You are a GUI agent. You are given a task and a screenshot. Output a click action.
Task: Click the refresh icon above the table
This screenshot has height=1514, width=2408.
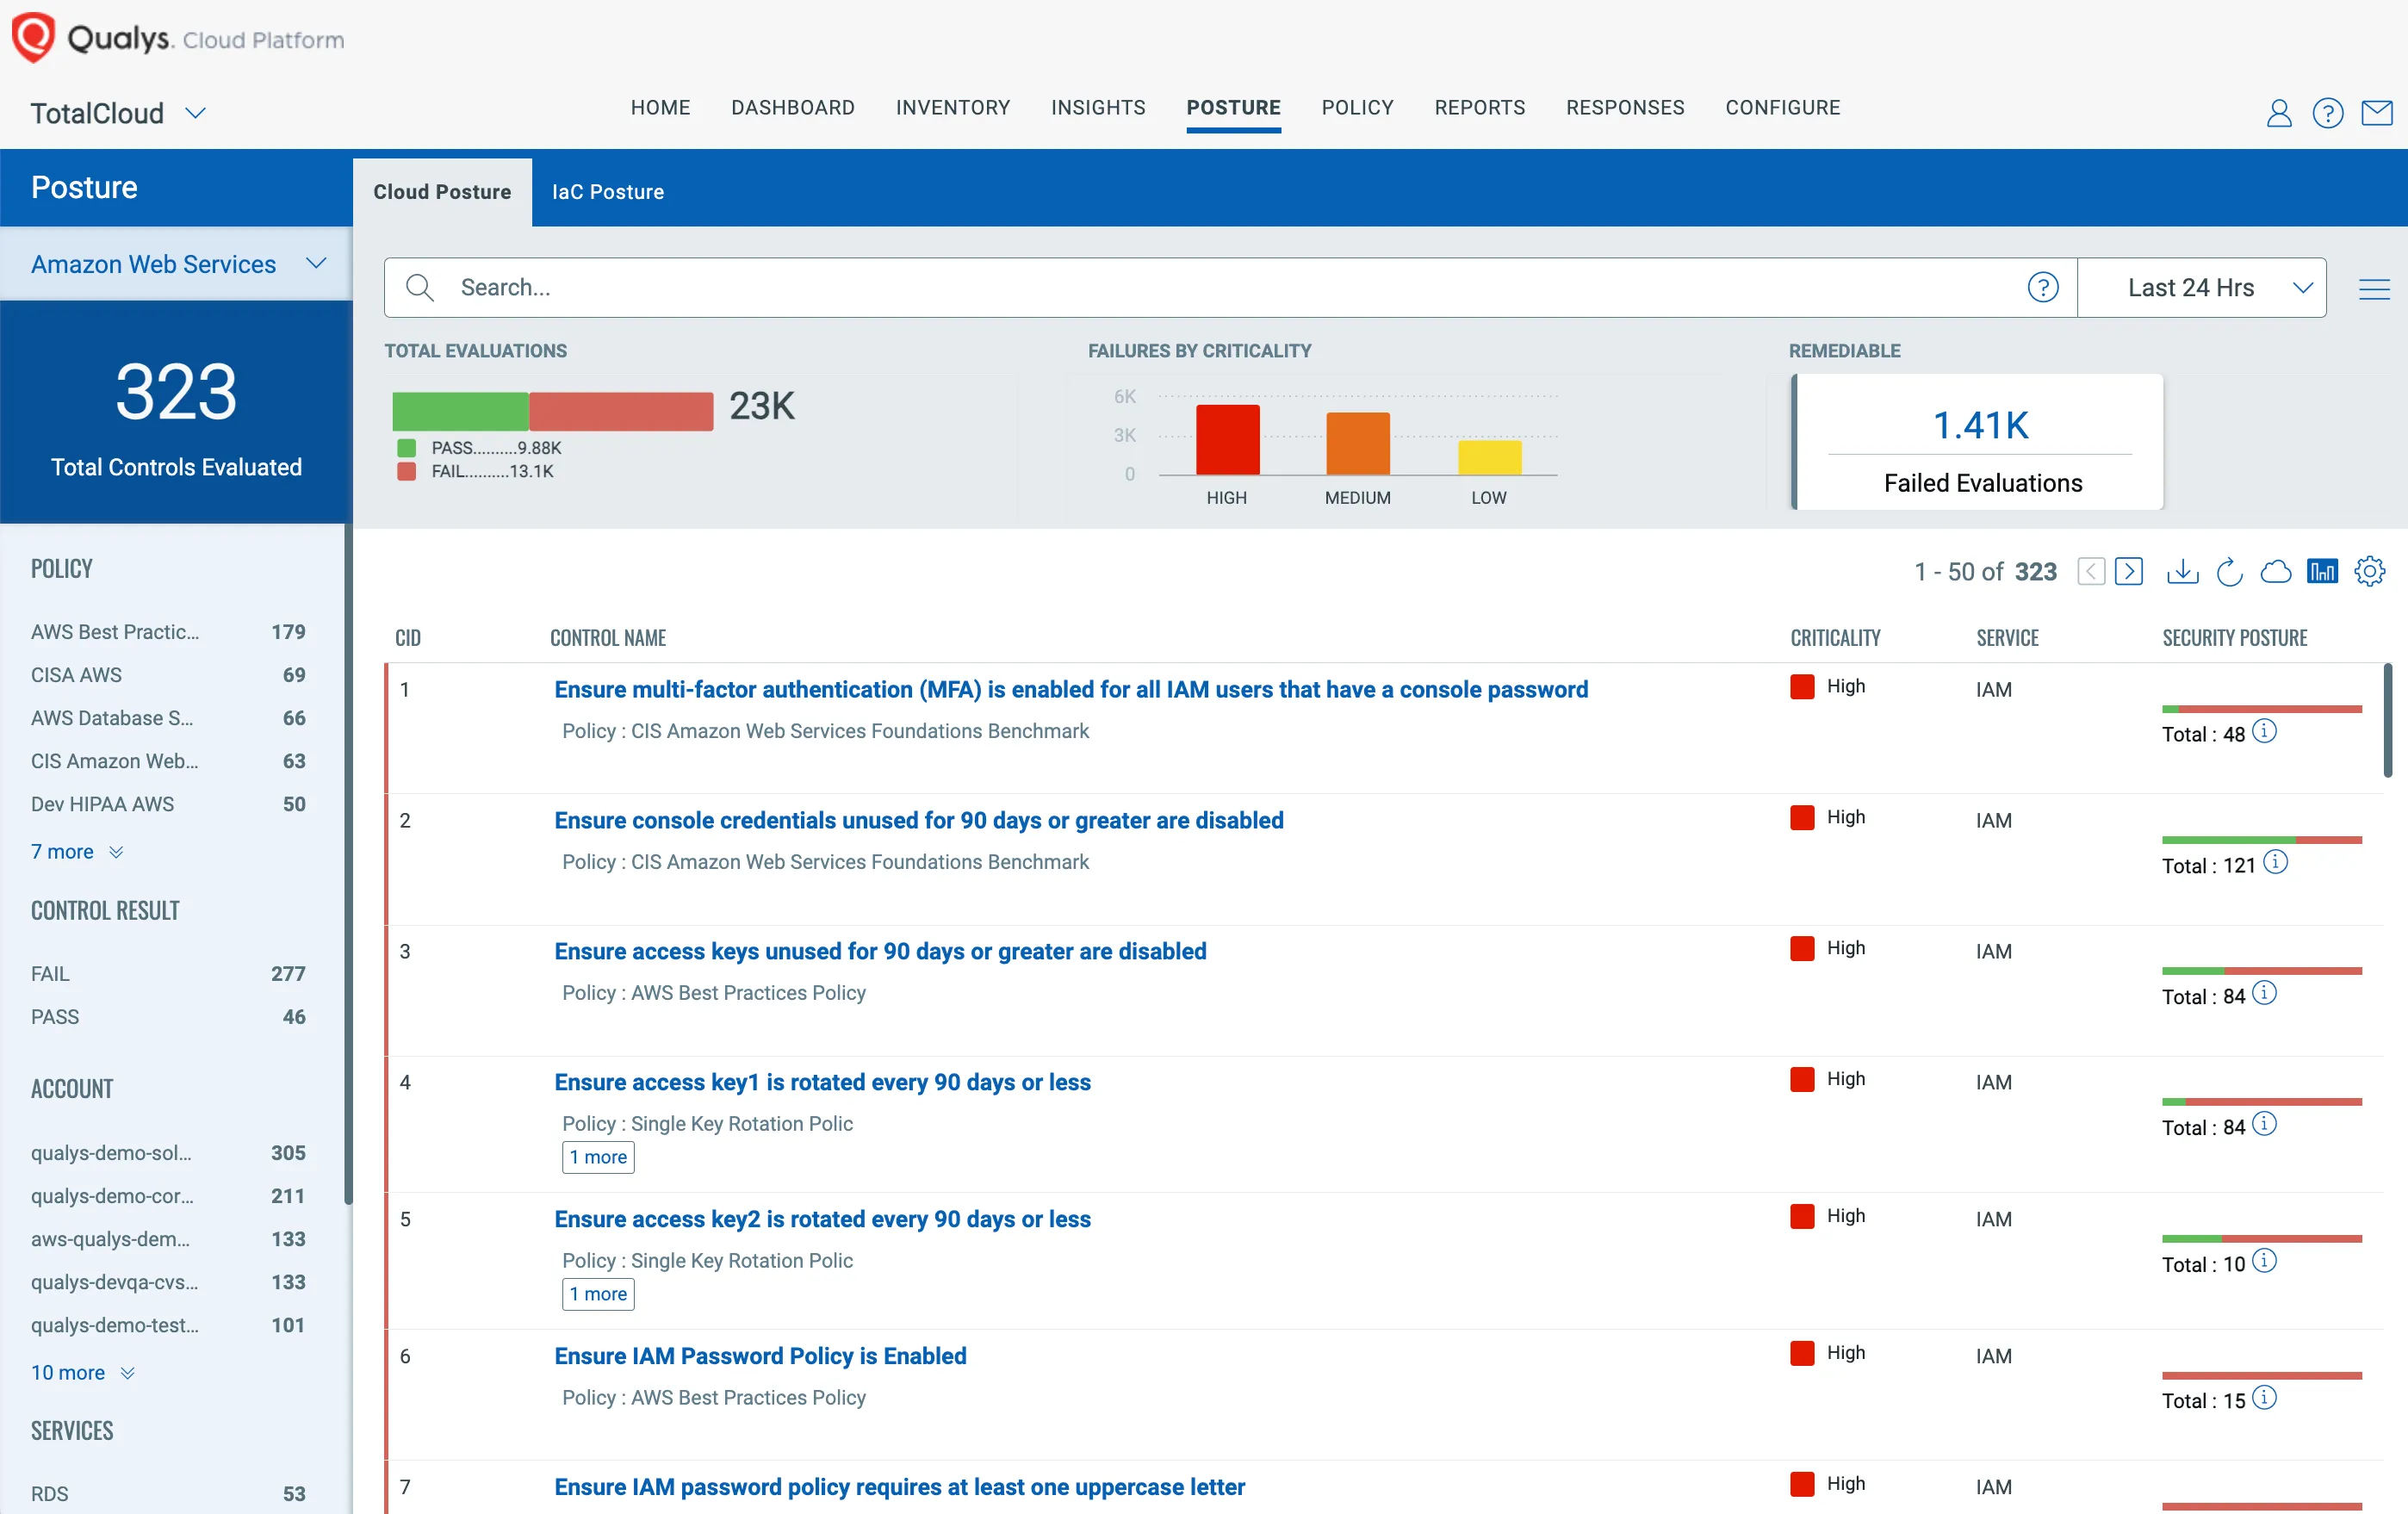coord(2229,571)
